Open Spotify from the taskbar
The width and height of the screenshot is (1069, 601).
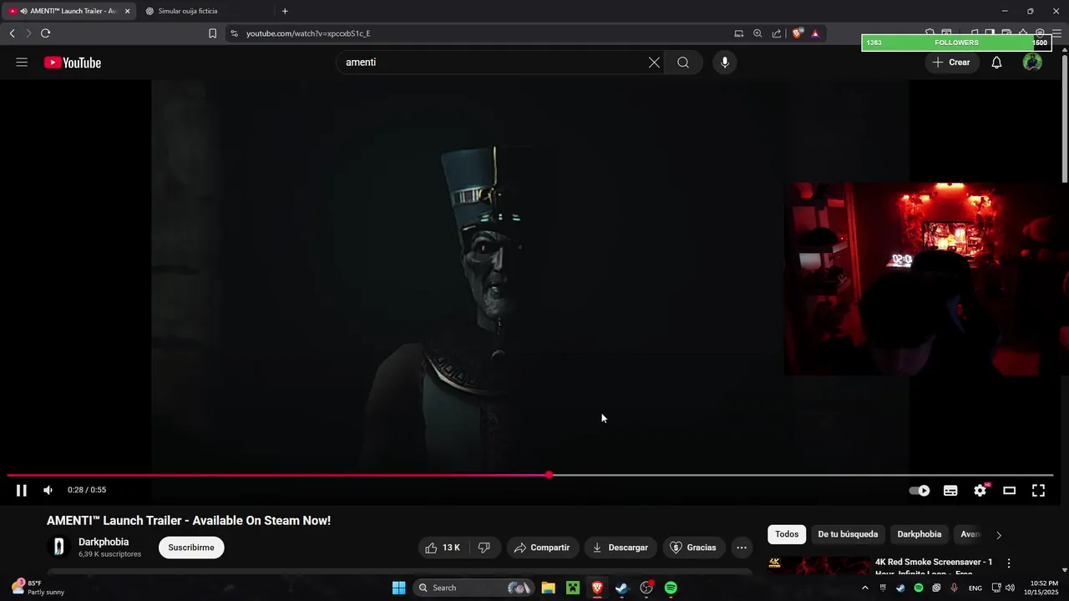coord(671,588)
